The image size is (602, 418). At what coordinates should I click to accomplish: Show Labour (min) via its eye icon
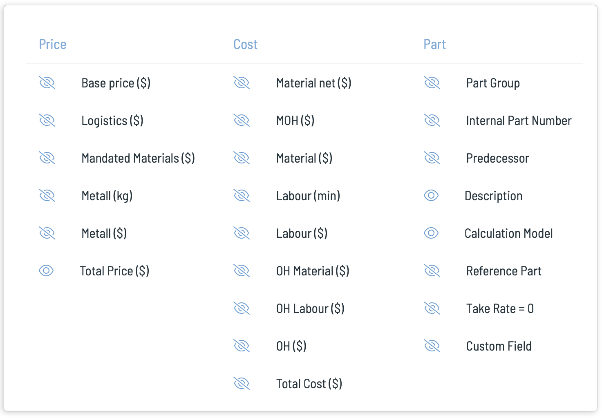(x=242, y=196)
